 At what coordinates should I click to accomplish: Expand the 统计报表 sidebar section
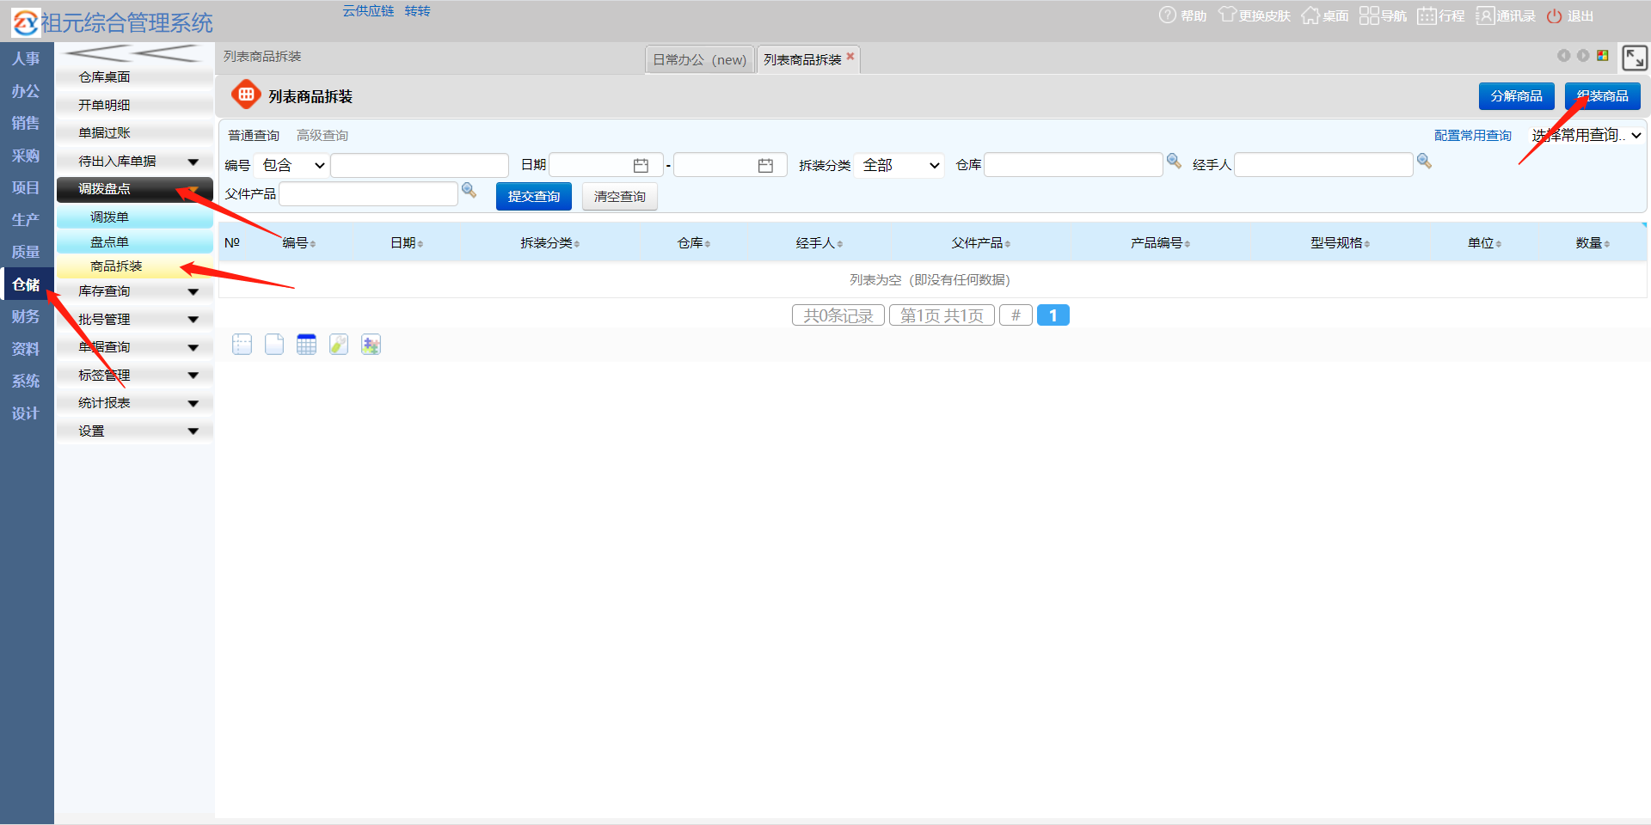coord(134,403)
